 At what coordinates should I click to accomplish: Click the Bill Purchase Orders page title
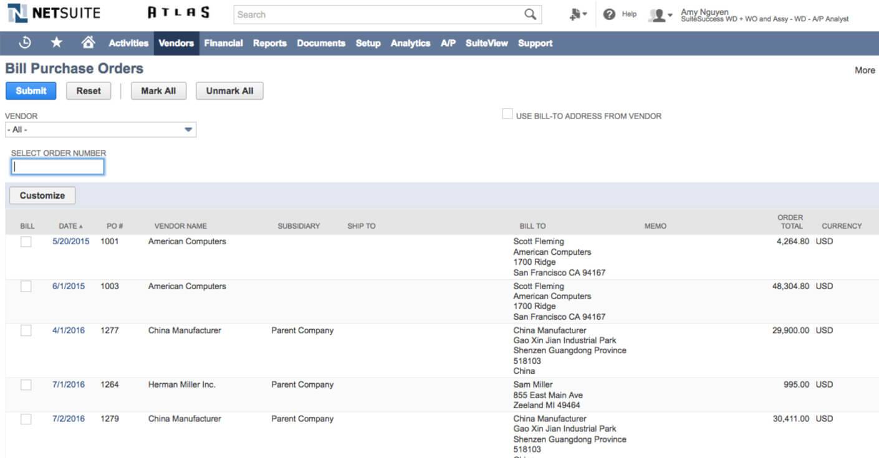(74, 69)
